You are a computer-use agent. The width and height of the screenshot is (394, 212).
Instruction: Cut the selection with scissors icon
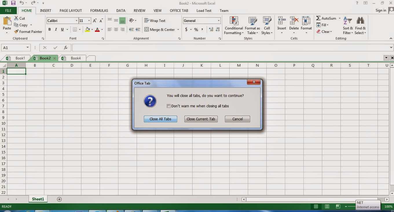tap(16, 18)
